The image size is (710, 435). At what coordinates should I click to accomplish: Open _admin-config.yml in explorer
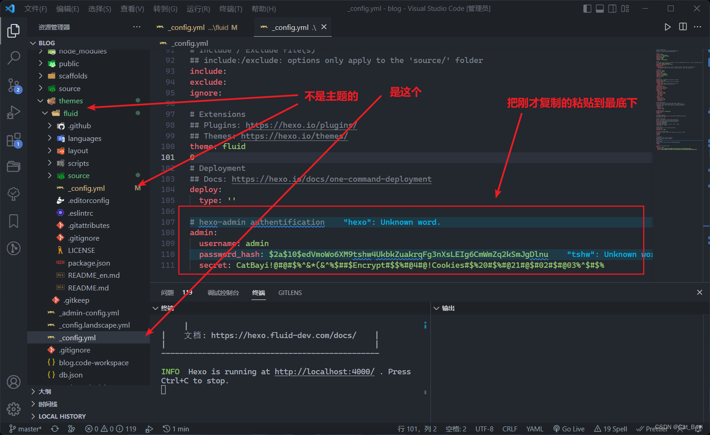click(90, 313)
